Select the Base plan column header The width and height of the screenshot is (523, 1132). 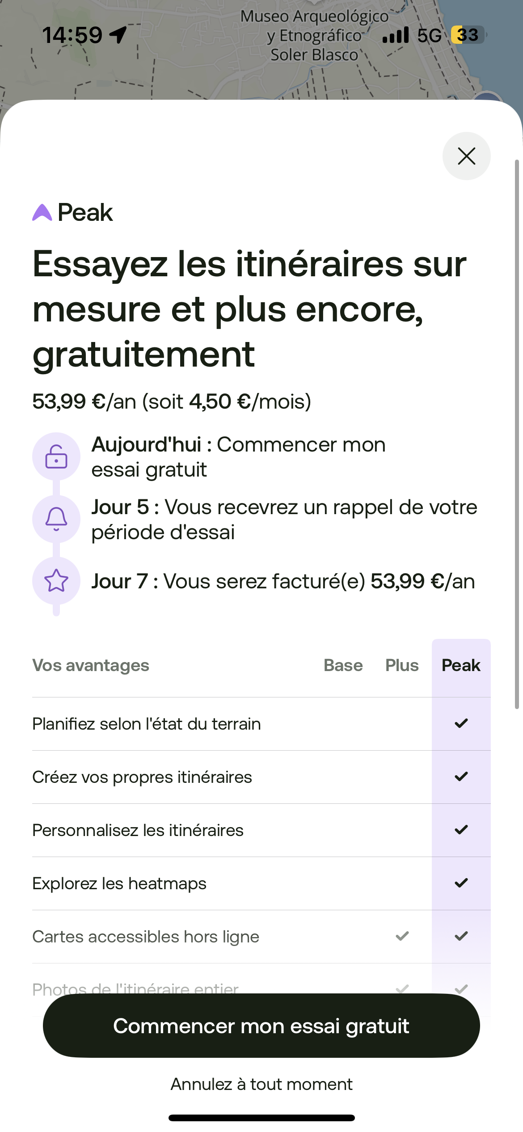click(343, 665)
